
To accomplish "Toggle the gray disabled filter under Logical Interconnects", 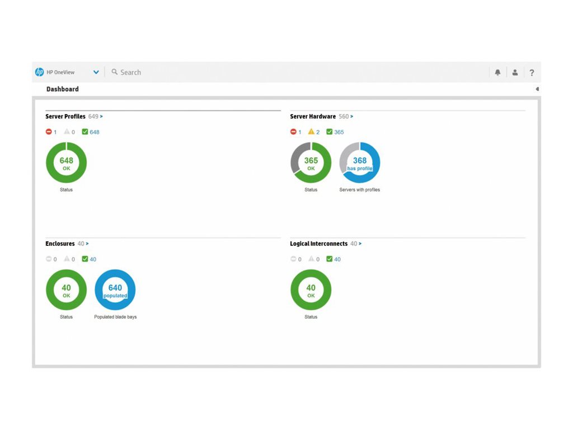I will (293, 259).
